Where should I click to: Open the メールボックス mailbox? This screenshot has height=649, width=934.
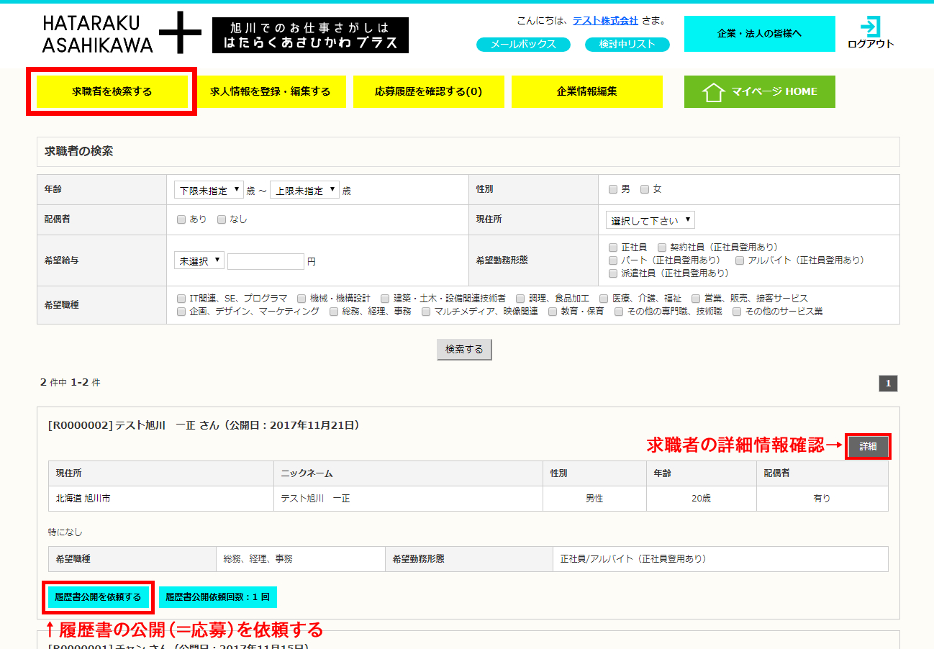pos(523,45)
